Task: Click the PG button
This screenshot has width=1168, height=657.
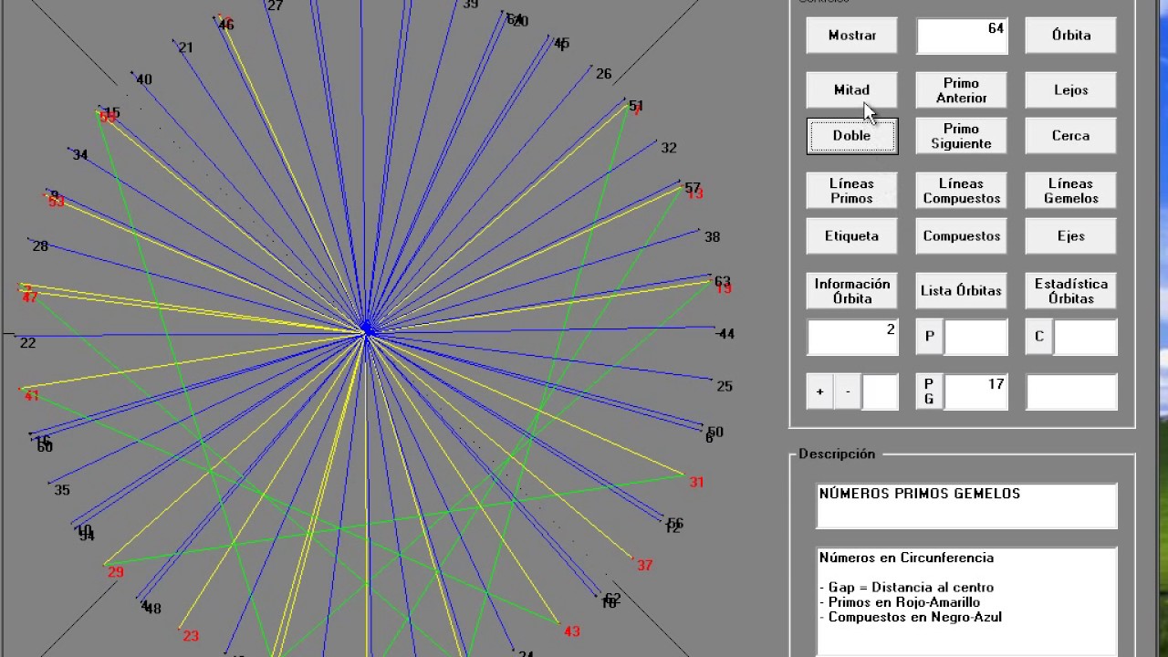Action: pyautogui.click(x=929, y=391)
